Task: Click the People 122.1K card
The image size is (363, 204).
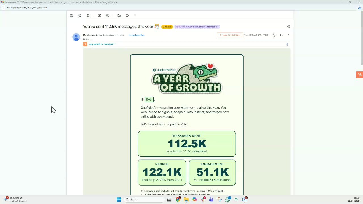Action: pos(162,173)
